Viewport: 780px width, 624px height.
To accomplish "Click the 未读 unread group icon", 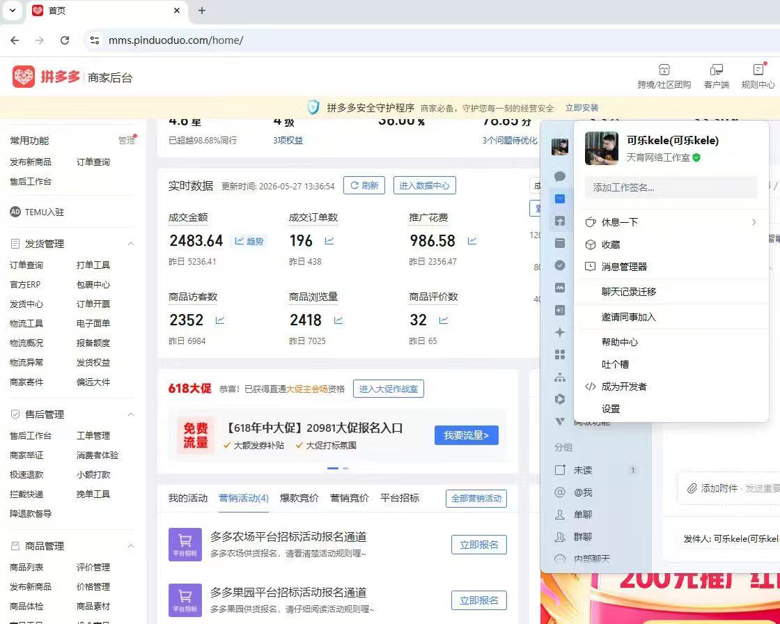I will [x=560, y=470].
